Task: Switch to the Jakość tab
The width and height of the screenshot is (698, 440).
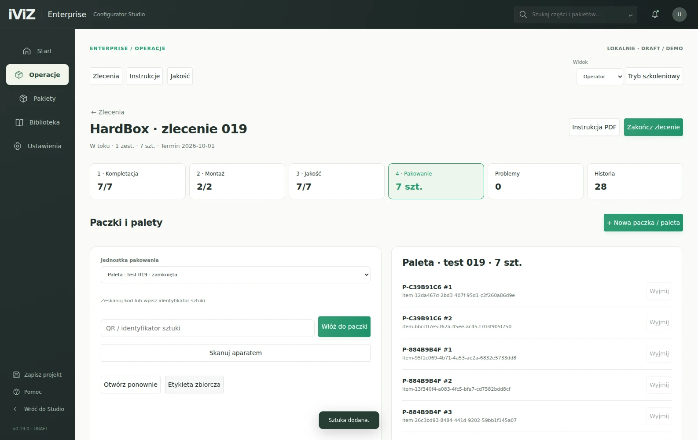Action: (180, 76)
